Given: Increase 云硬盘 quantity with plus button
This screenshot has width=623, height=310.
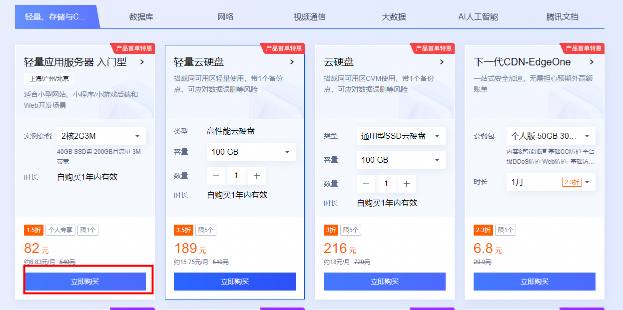Looking at the screenshot, I should pyautogui.click(x=407, y=184).
